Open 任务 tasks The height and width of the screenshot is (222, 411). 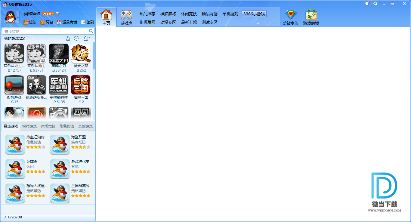[30, 22]
